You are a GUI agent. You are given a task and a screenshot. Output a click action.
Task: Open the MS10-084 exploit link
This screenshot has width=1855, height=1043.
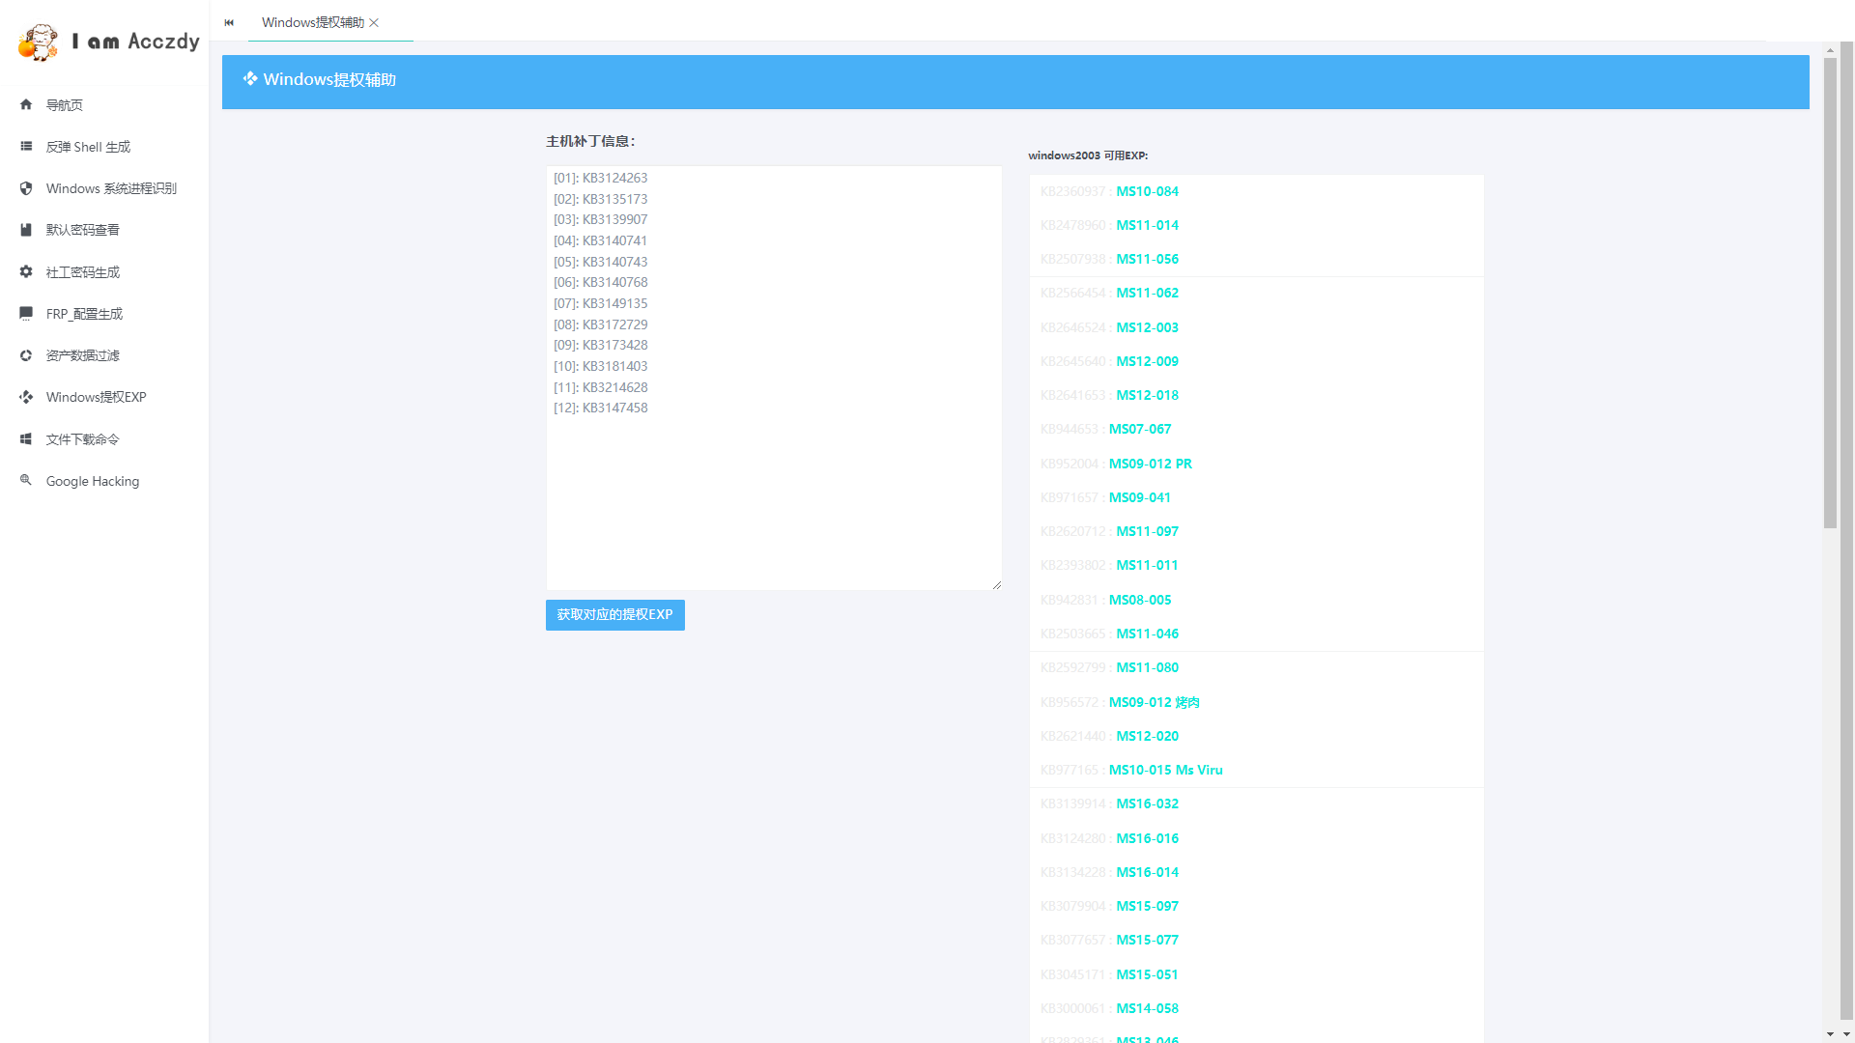click(1147, 191)
